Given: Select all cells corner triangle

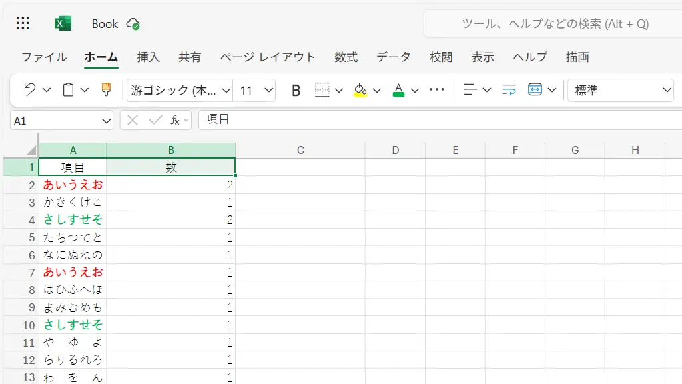Looking at the screenshot, I should pyautogui.click(x=31, y=150).
